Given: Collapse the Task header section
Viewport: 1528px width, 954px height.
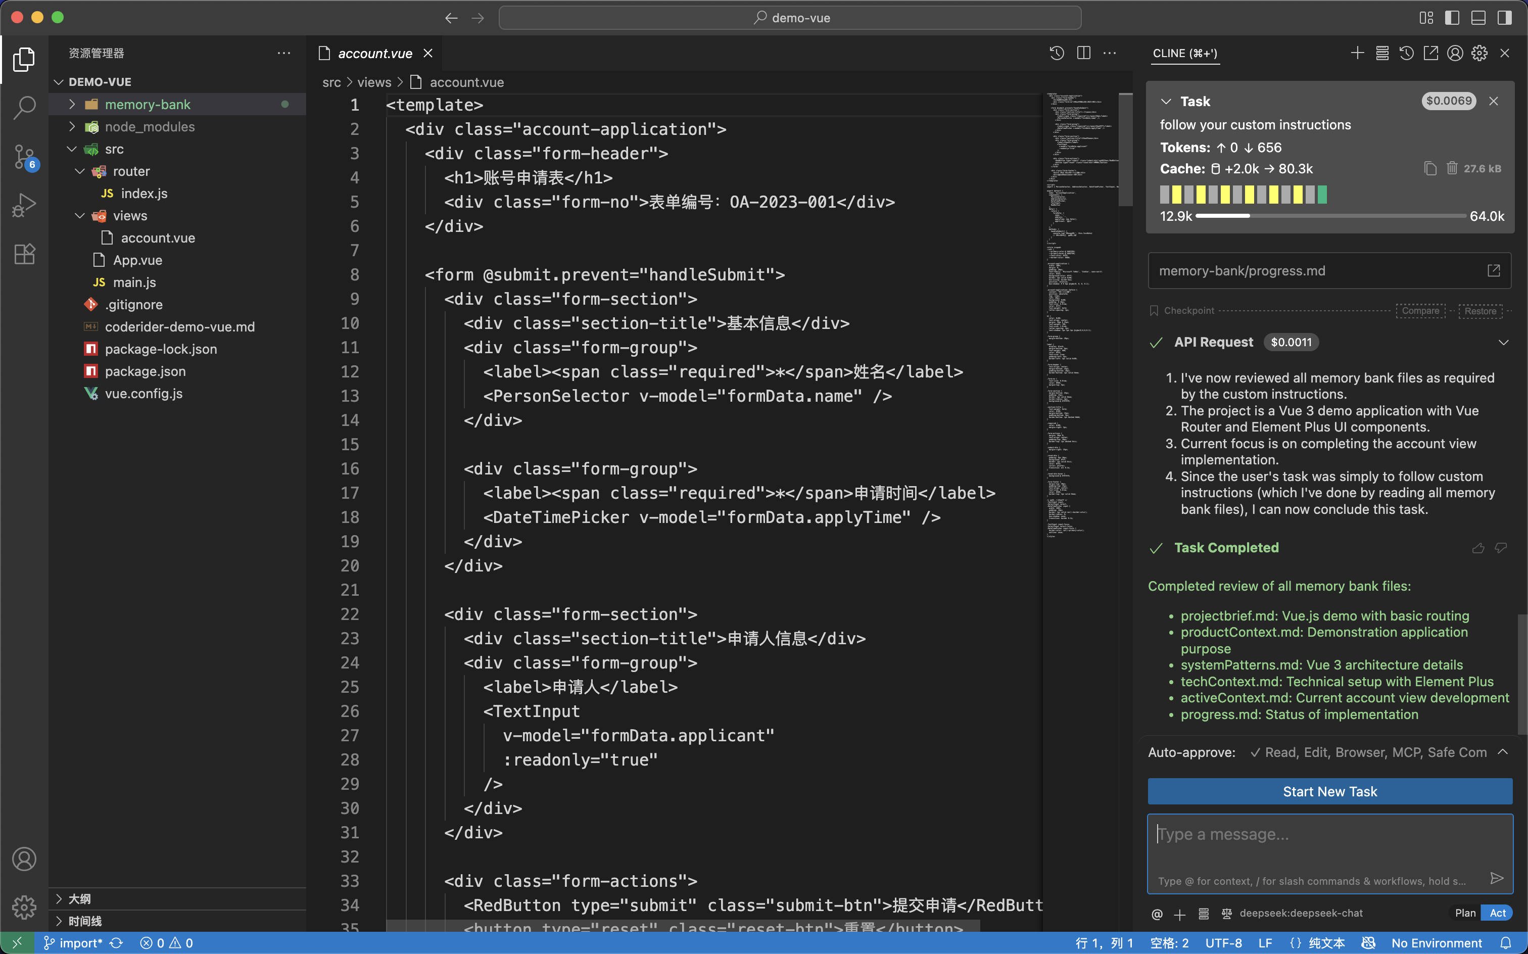Looking at the screenshot, I should [x=1166, y=102].
